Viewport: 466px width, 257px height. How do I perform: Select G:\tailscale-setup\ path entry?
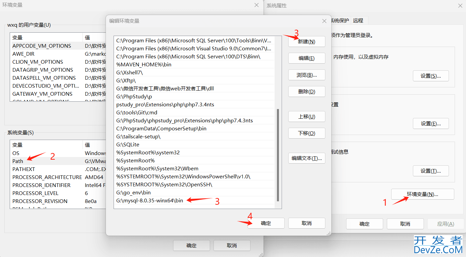coord(194,137)
